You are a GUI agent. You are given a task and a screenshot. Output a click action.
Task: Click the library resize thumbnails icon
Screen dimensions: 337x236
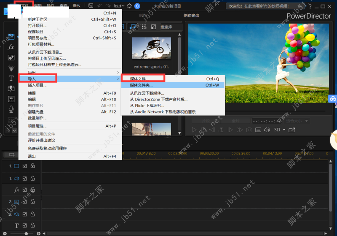pyautogui.click(x=153, y=27)
